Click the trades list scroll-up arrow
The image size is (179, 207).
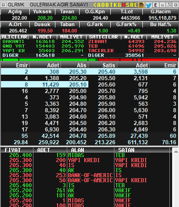(x=176, y=152)
